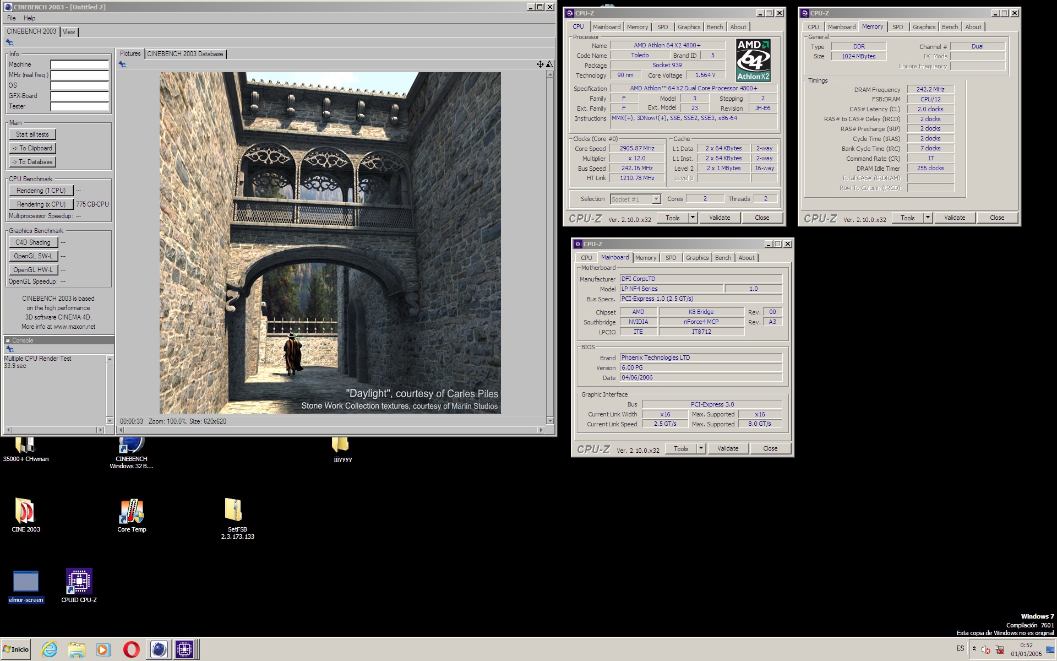Open Windows Explorer from the taskbar
This screenshot has width=1057, height=661.
(x=77, y=649)
